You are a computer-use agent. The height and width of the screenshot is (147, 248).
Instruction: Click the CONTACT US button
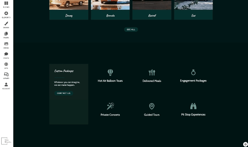(64, 93)
